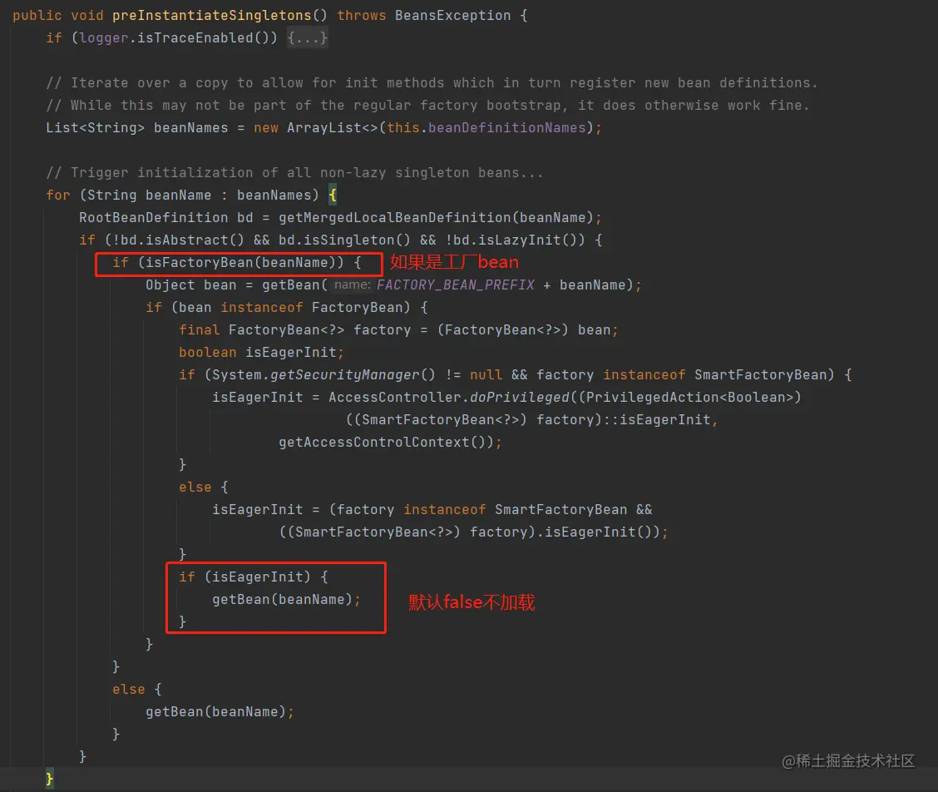Click bd.isSingleton() condition
Viewport: 938px width, 792px height.
click(344, 240)
